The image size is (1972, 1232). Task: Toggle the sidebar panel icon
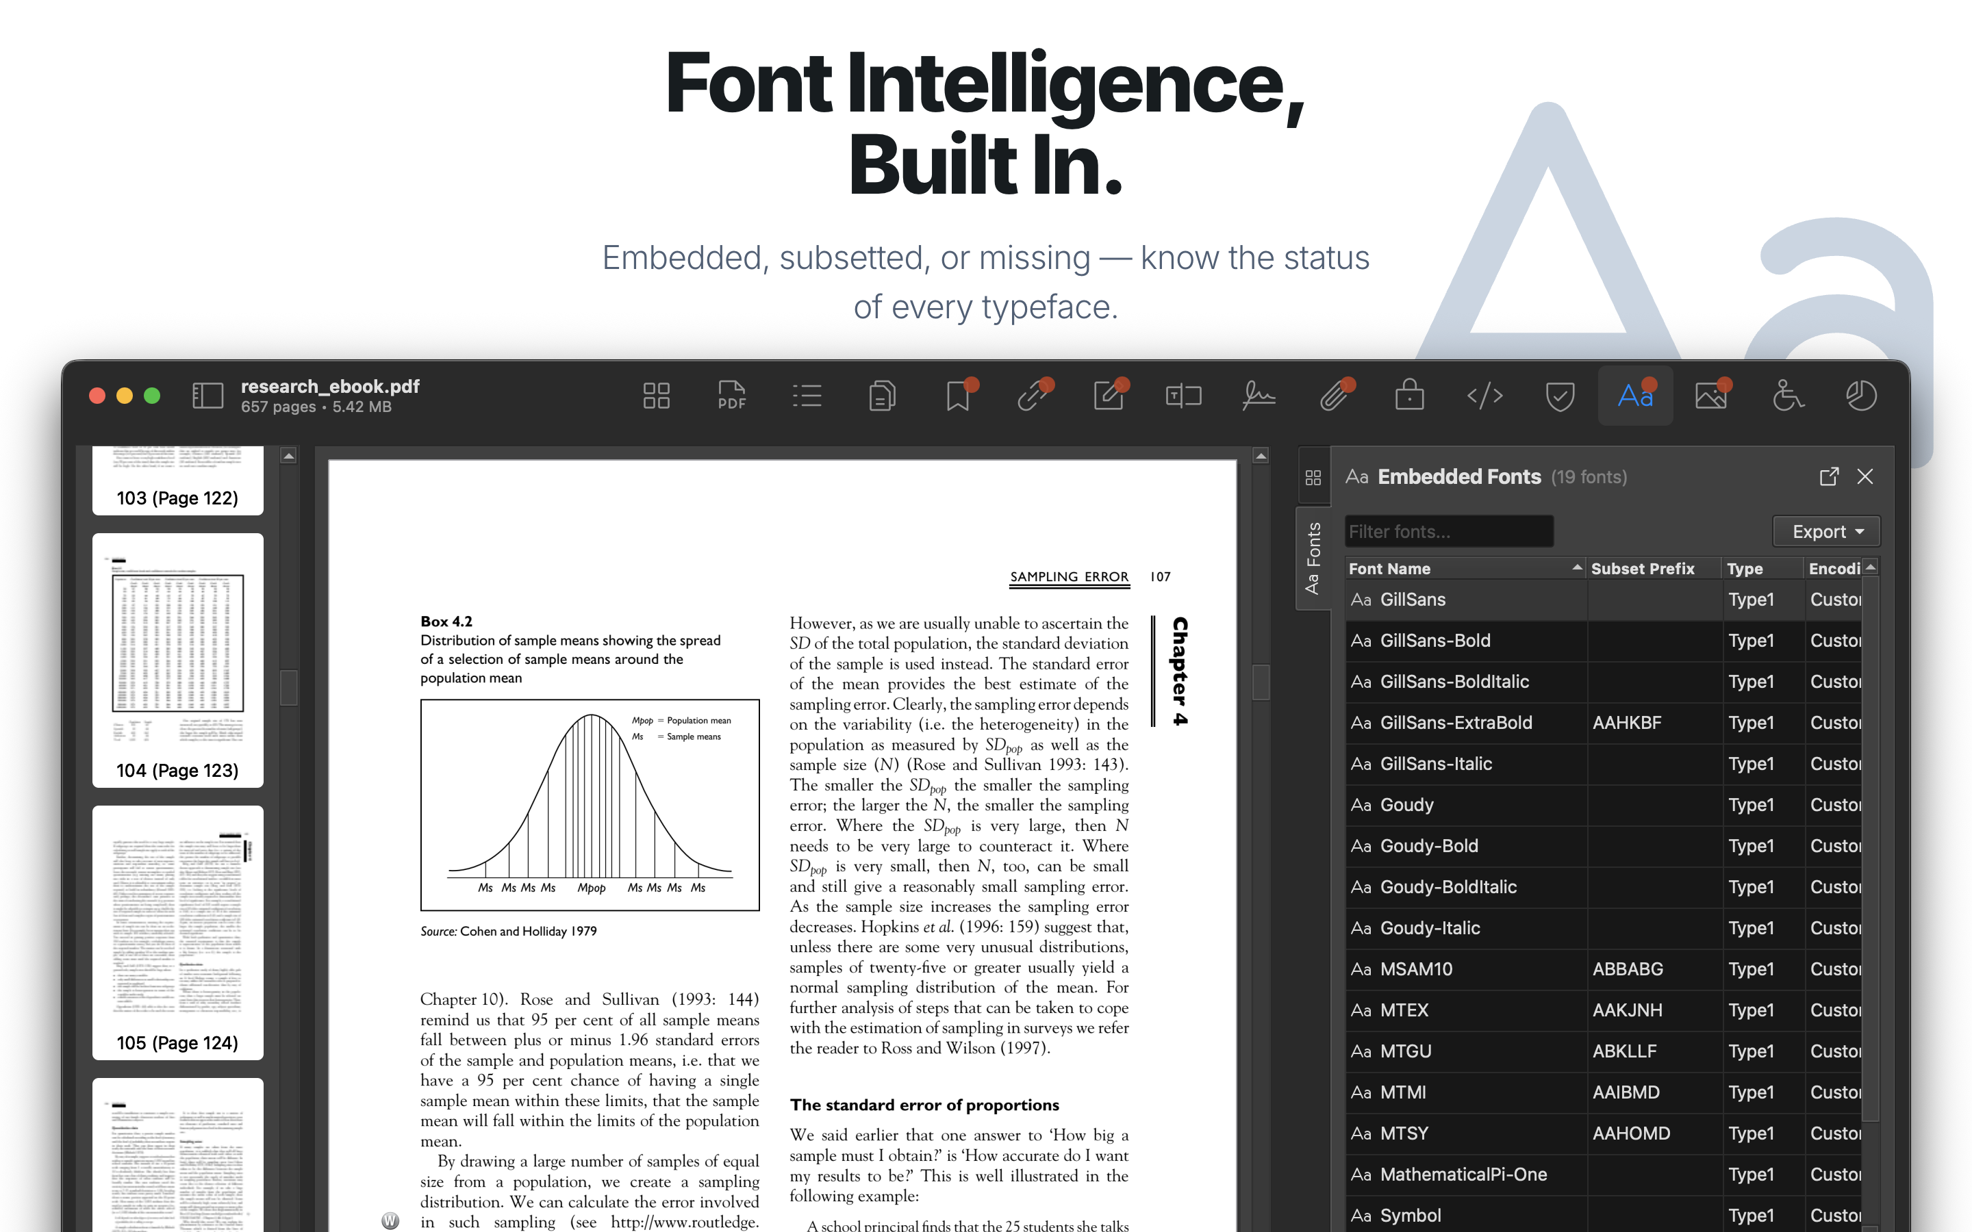(x=207, y=396)
